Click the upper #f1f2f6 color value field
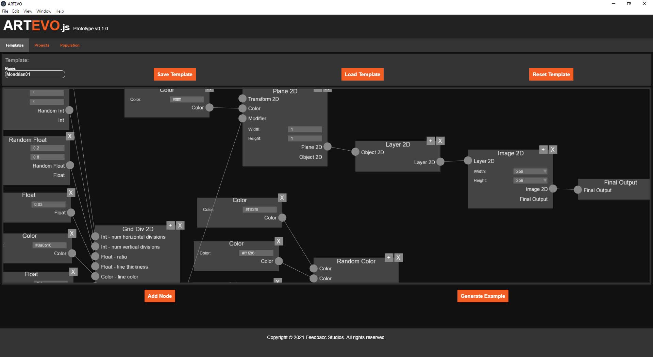This screenshot has height=357, width=653. (x=260, y=209)
